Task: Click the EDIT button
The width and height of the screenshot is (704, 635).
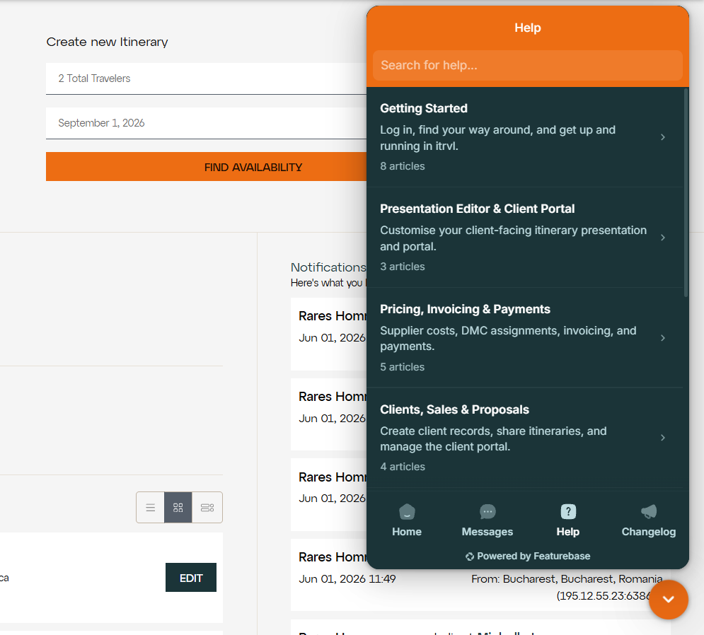Action: 191,578
